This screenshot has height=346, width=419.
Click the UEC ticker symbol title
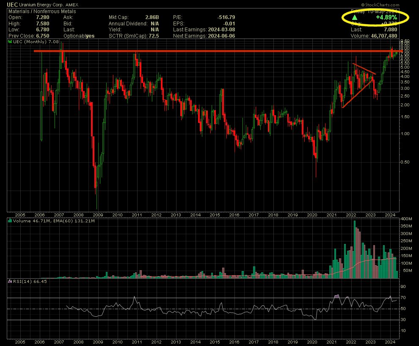(13, 4)
